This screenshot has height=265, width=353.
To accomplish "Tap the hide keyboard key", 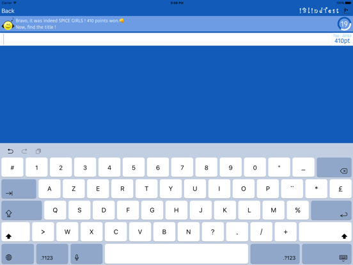I will coord(327,253).
